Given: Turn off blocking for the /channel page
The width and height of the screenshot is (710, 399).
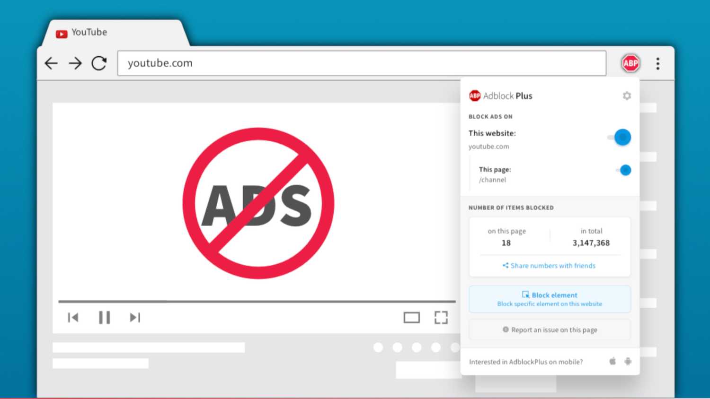Looking at the screenshot, I should [624, 170].
